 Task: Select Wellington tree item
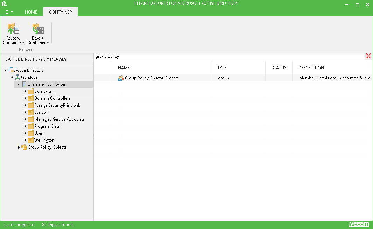click(44, 140)
